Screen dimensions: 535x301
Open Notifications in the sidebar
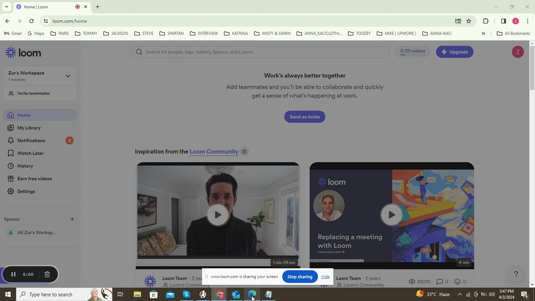[x=40, y=140]
